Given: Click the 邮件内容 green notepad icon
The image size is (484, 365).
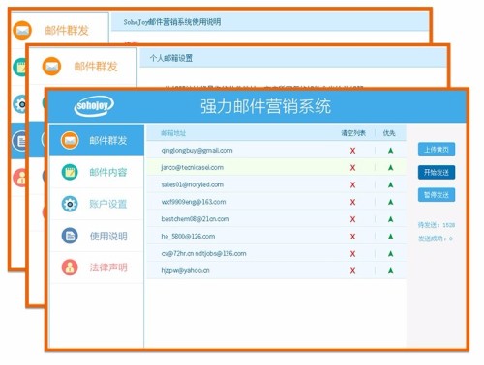Looking at the screenshot, I should coord(70,172).
